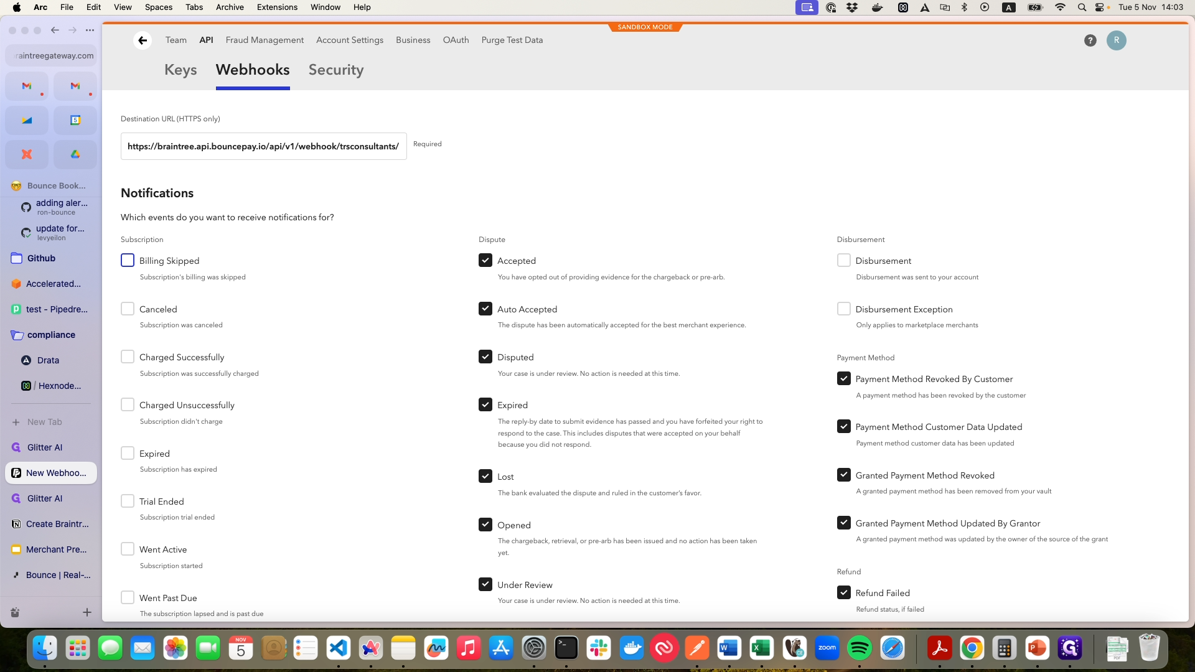This screenshot has height=672, width=1195.
Task: Open Microsoft Excel from the dock
Action: [x=762, y=648]
